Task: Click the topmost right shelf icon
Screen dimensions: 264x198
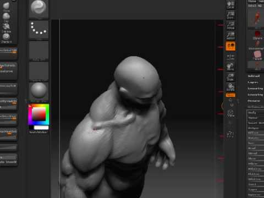Action: click(230, 4)
